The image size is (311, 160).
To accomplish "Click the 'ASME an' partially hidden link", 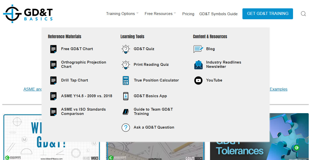I will click(x=33, y=89).
